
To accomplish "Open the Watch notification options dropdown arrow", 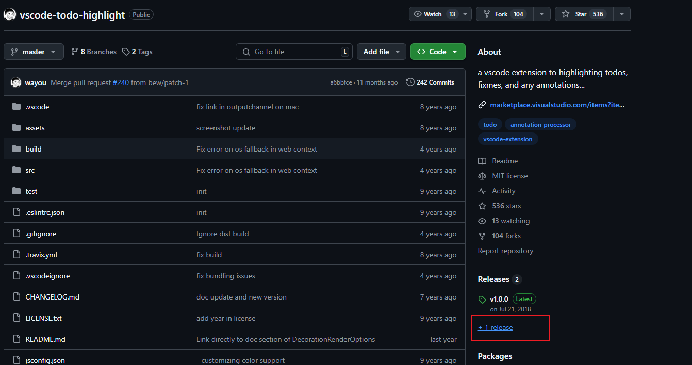I will coord(466,14).
